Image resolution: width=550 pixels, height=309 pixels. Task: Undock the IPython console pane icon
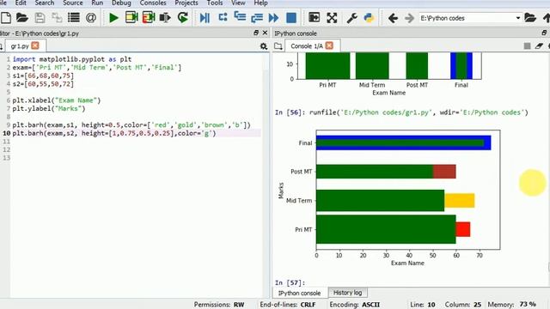coord(544,33)
